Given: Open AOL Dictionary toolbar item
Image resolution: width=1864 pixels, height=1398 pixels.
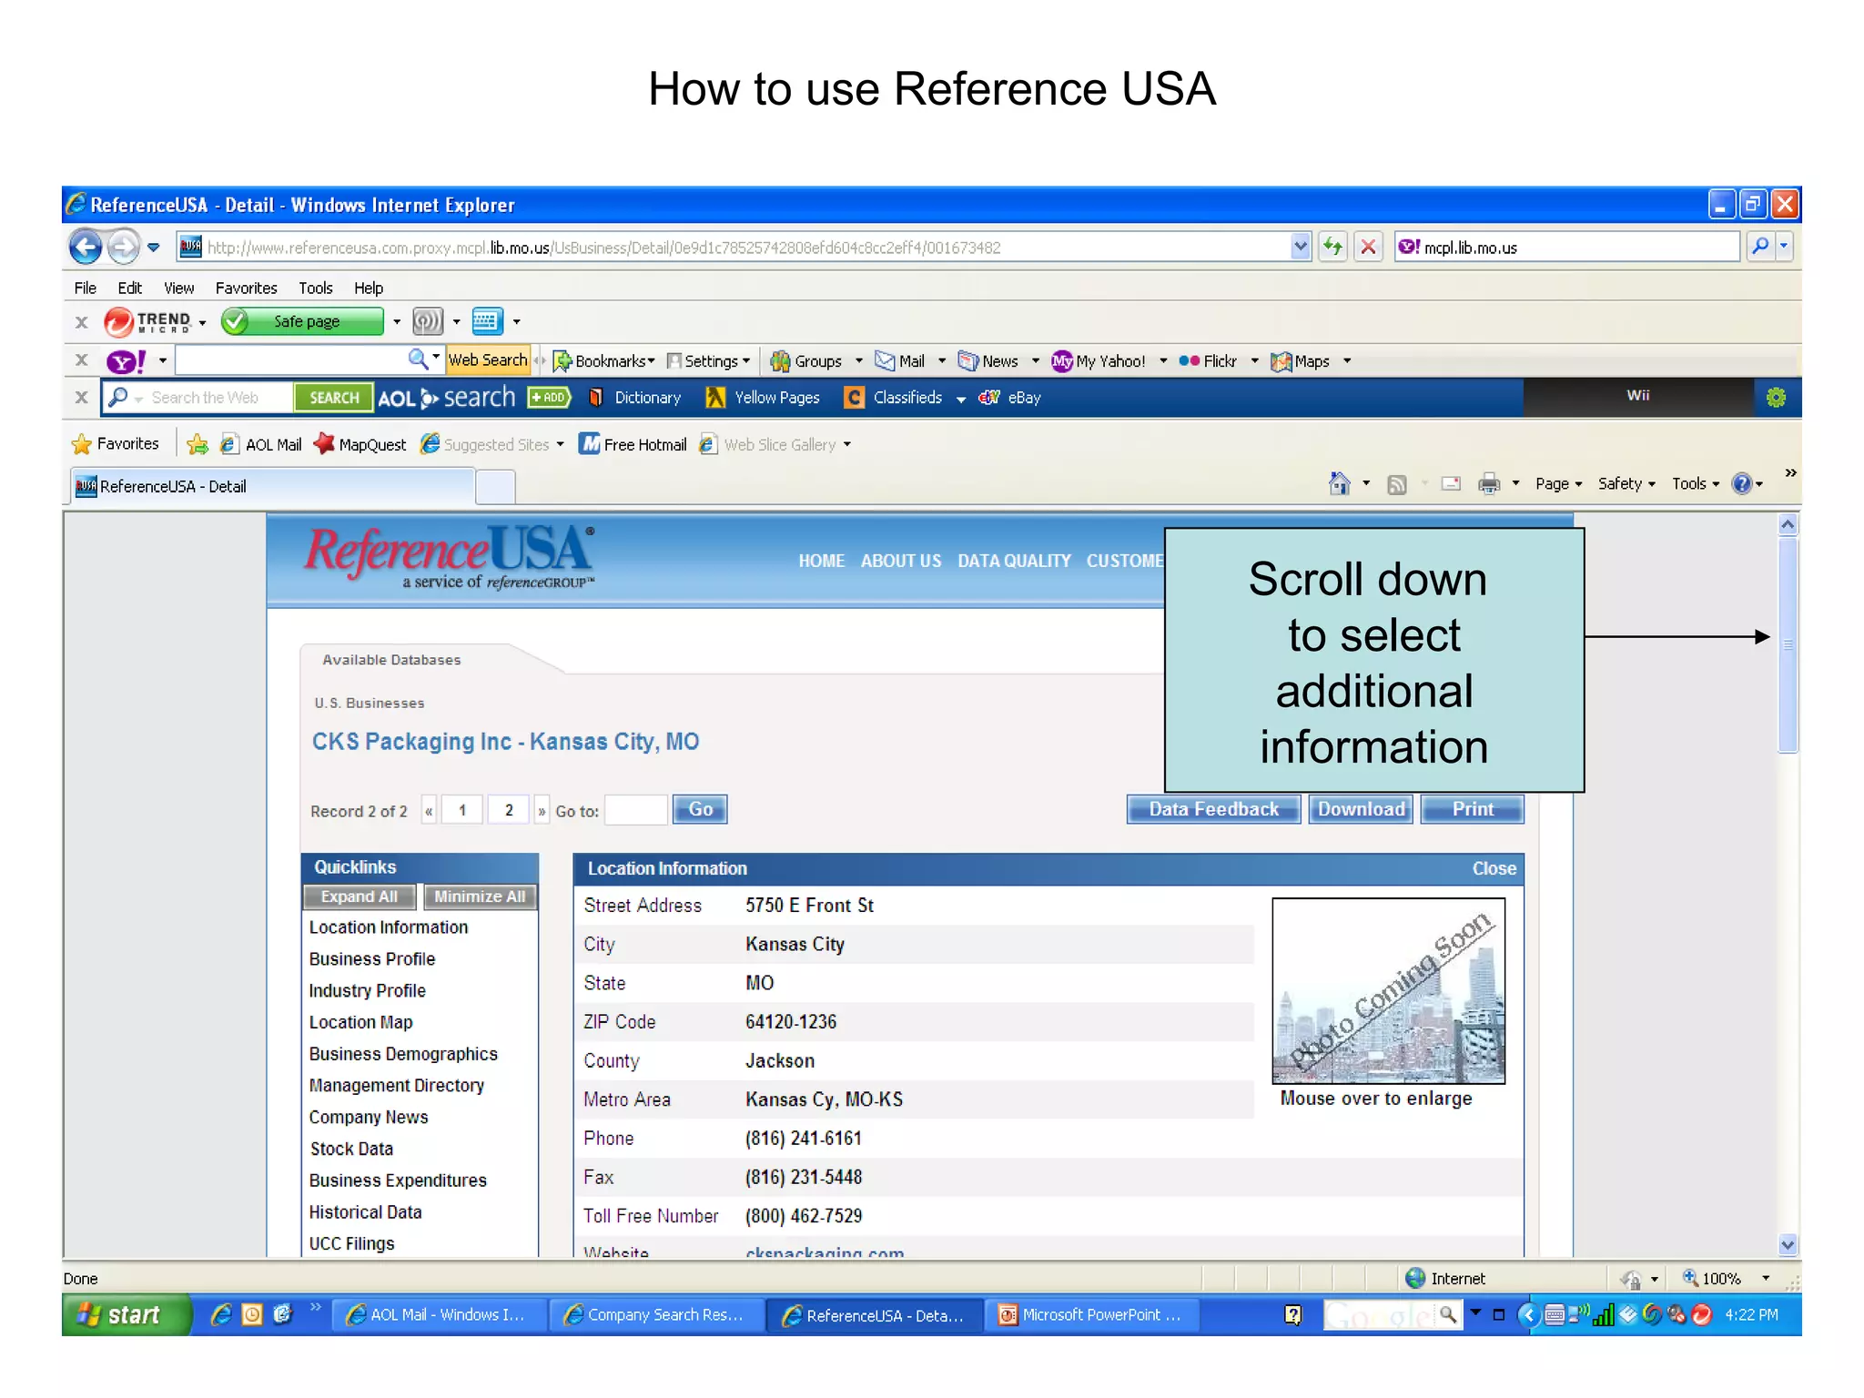Looking at the screenshot, I should coord(635,398).
